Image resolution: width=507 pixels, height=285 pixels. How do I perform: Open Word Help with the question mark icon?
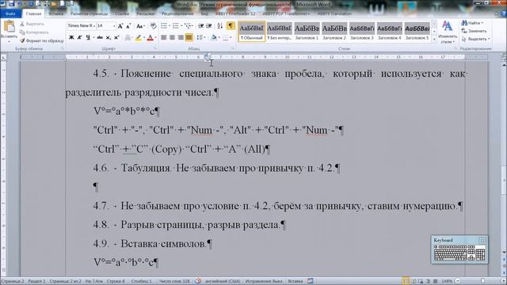(504, 13)
